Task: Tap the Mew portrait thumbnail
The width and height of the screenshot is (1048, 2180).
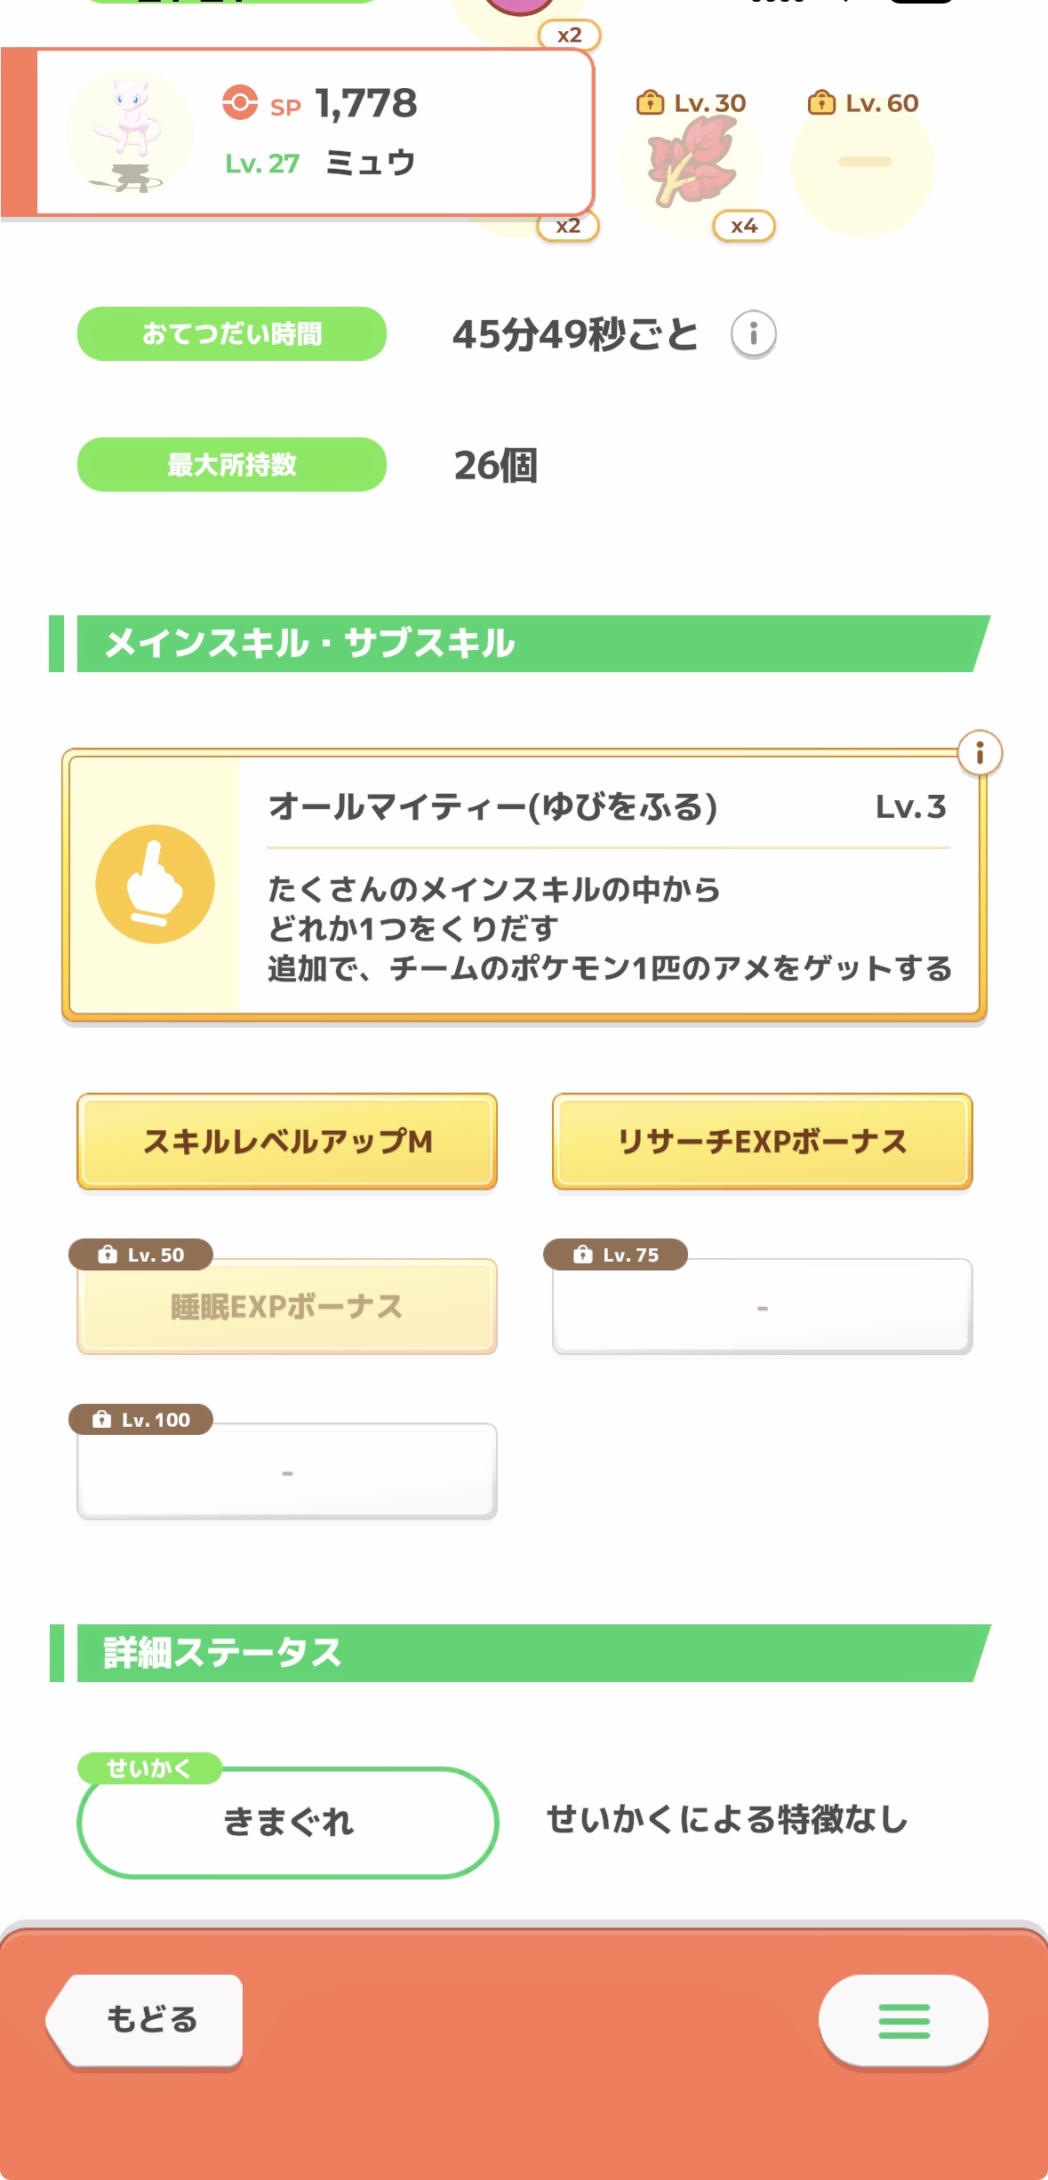Action: click(x=130, y=132)
